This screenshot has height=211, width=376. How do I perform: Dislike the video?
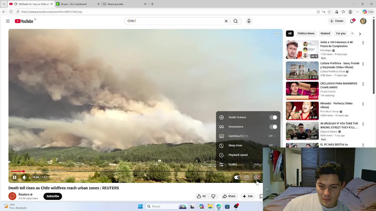[213, 196]
